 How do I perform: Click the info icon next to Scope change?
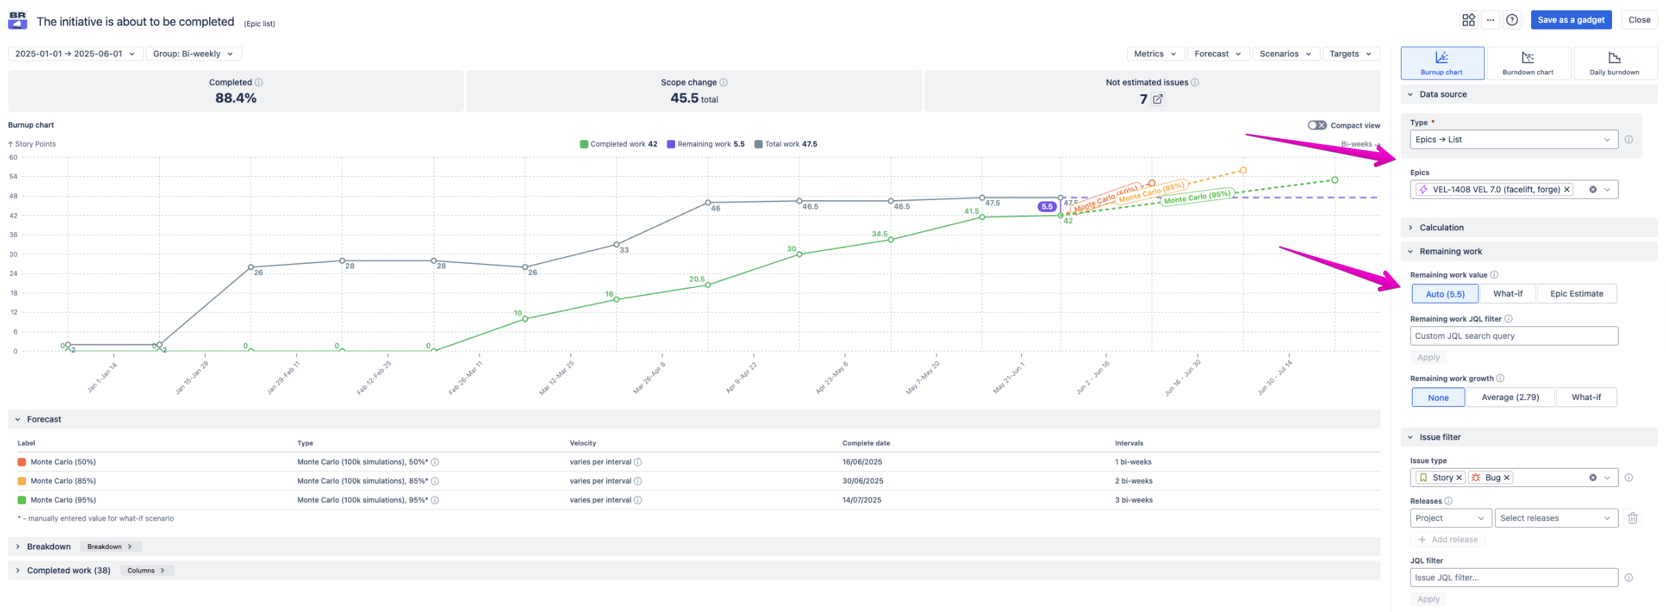(724, 82)
